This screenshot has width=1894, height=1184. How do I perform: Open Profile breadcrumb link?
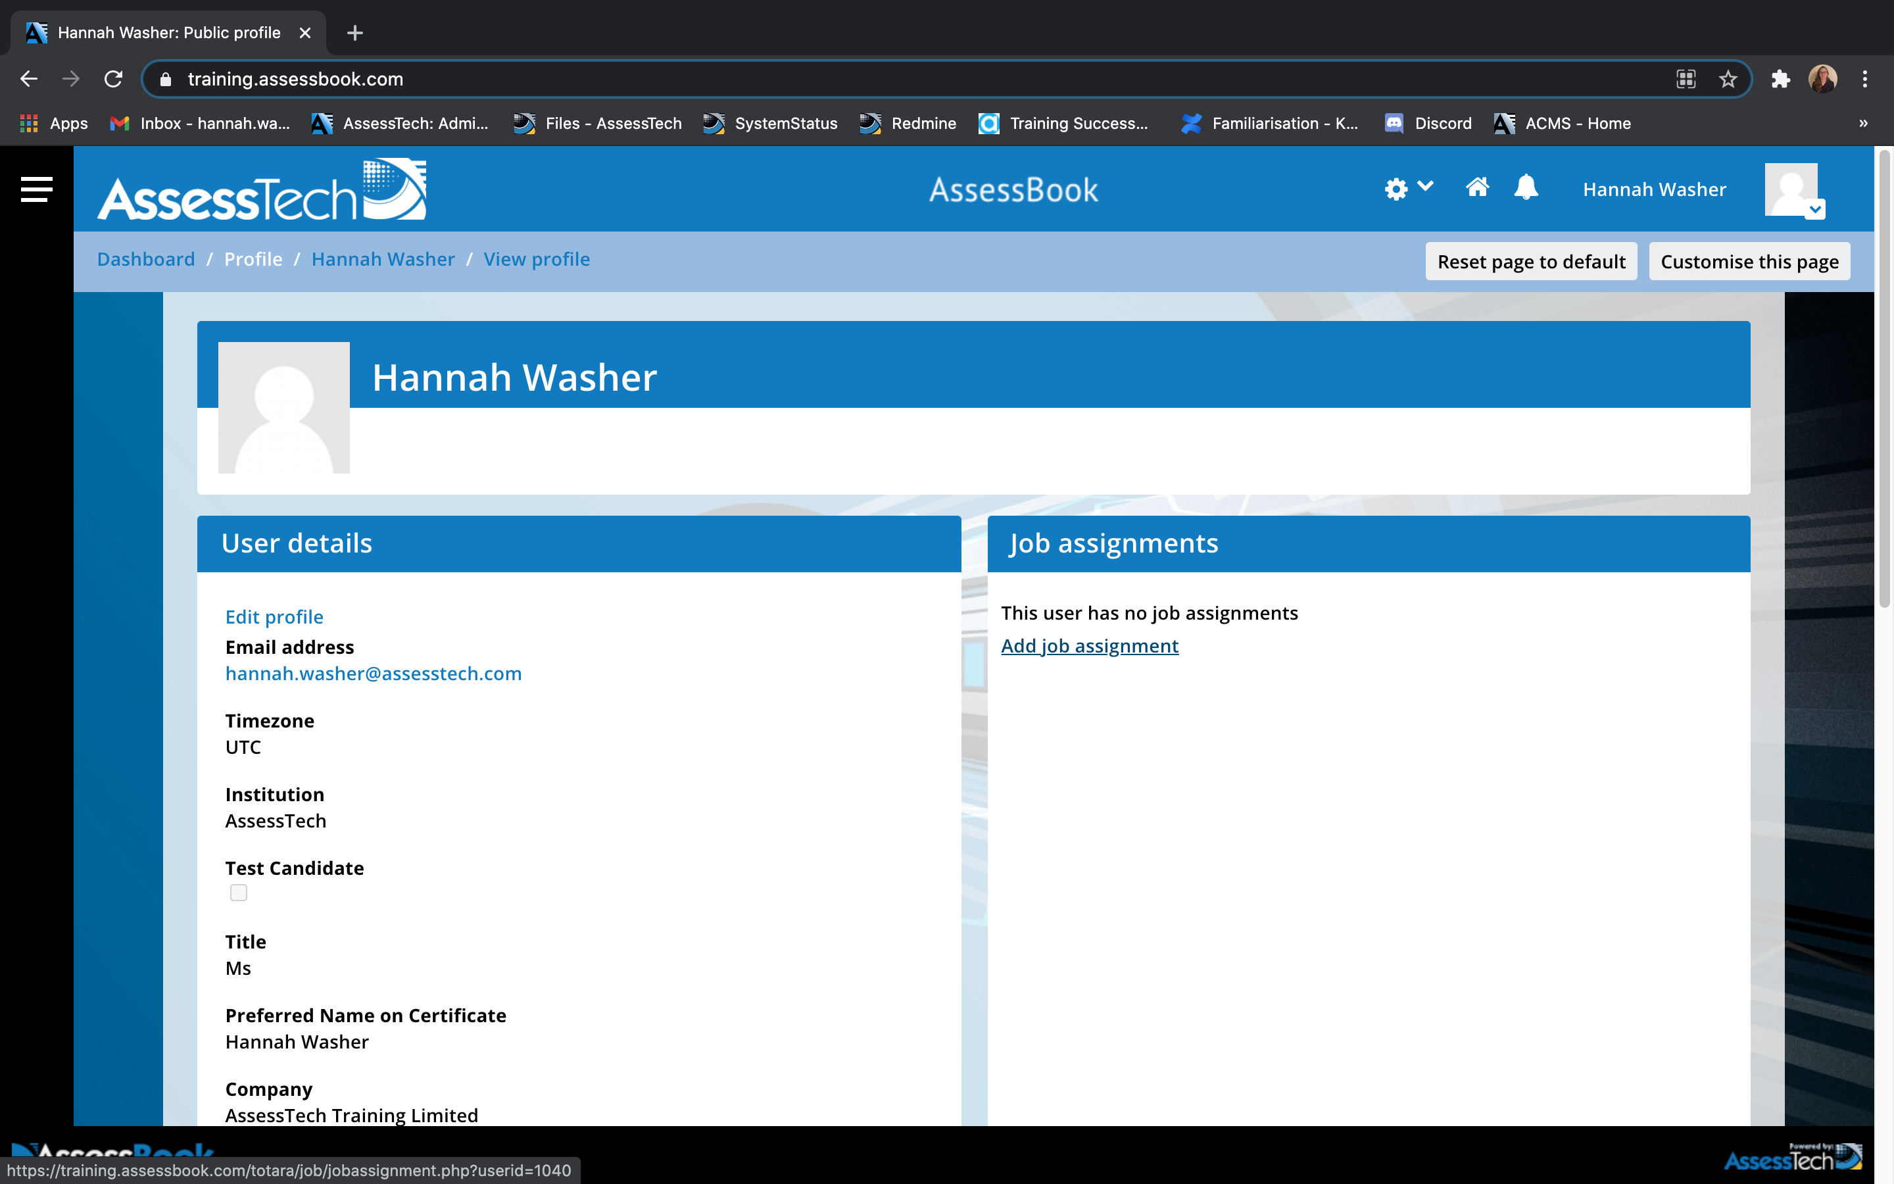253,259
